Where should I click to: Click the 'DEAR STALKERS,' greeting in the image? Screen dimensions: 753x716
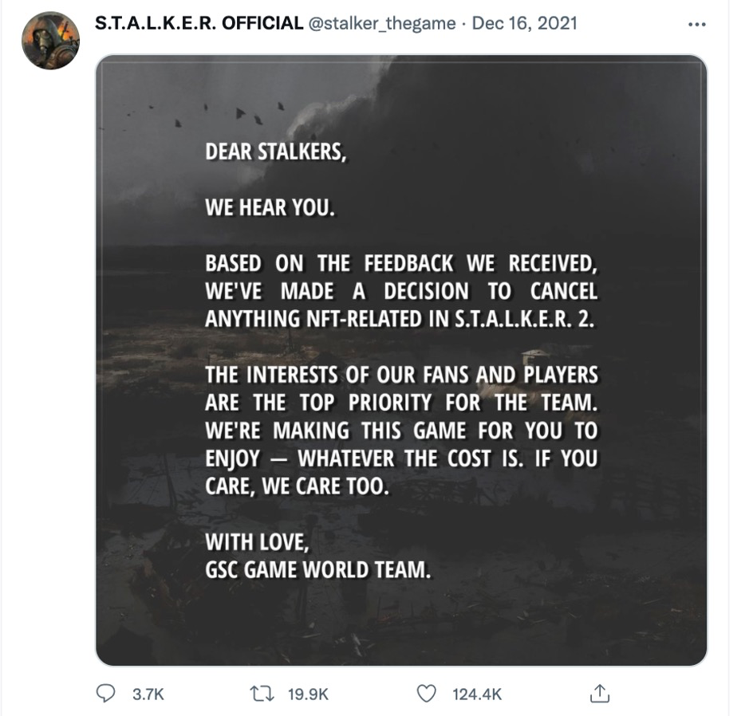pyautogui.click(x=276, y=153)
